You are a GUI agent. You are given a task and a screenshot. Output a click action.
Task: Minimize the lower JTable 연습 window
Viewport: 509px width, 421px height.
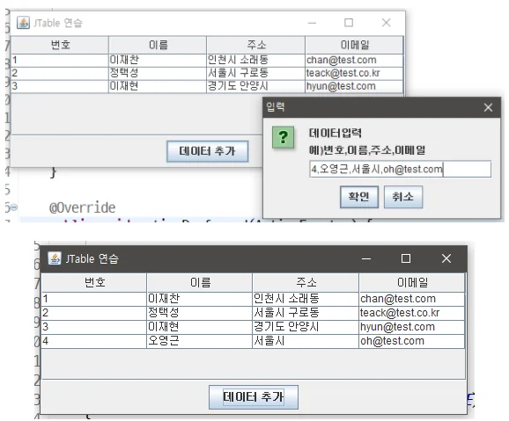point(366,258)
